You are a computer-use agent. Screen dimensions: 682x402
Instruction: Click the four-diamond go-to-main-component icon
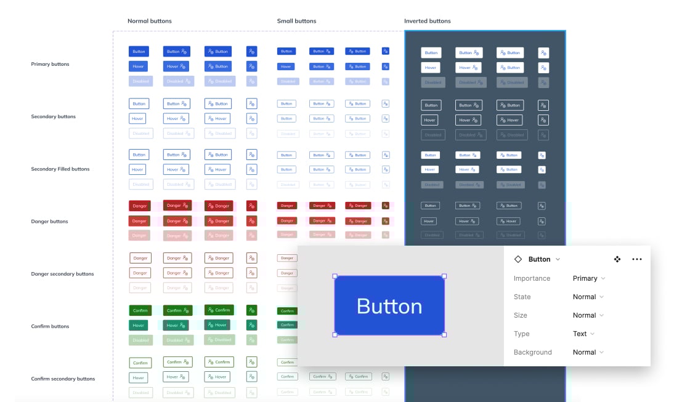pos(617,259)
